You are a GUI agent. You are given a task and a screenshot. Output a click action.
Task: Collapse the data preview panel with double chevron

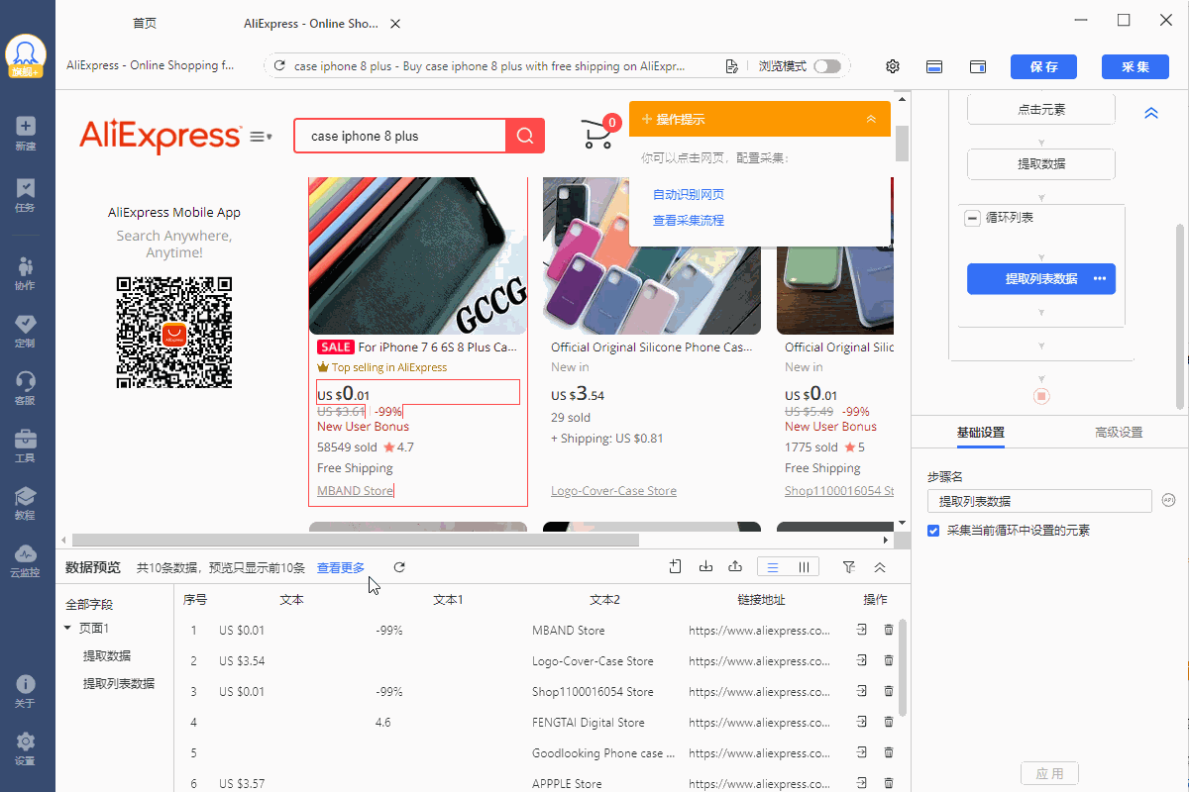(880, 567)
